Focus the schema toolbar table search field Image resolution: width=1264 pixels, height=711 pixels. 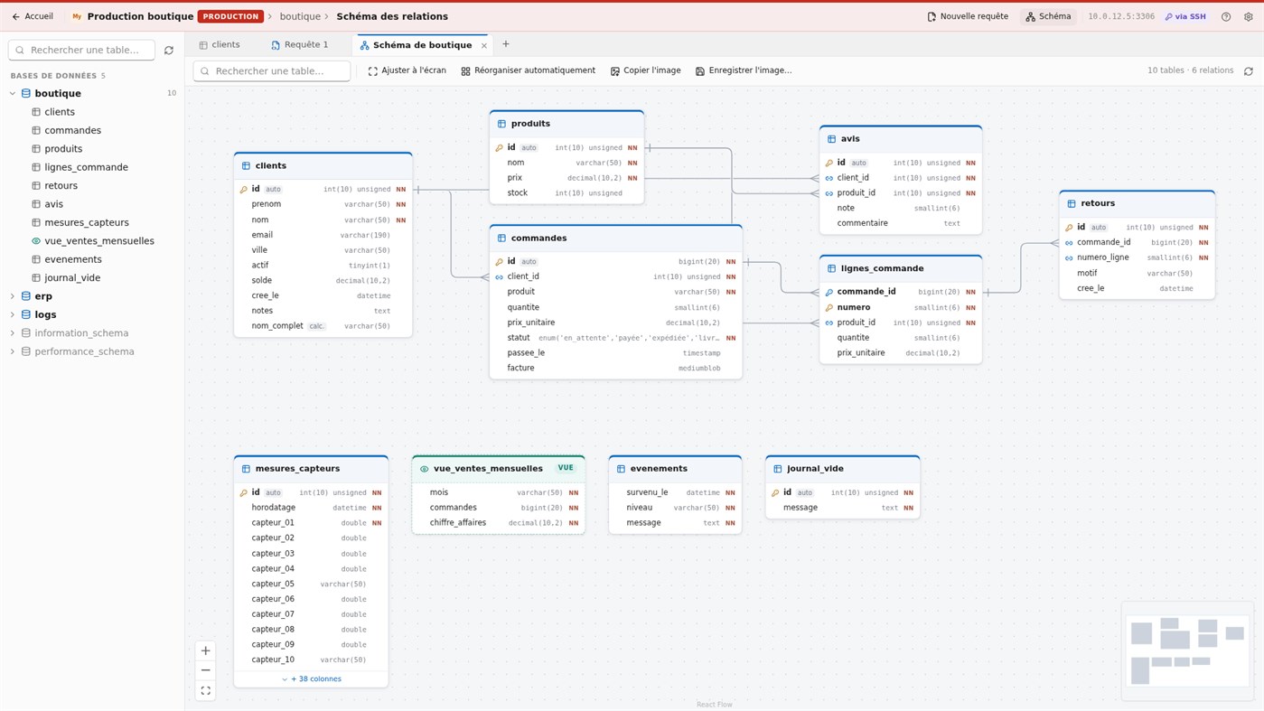tap(272, 71)
